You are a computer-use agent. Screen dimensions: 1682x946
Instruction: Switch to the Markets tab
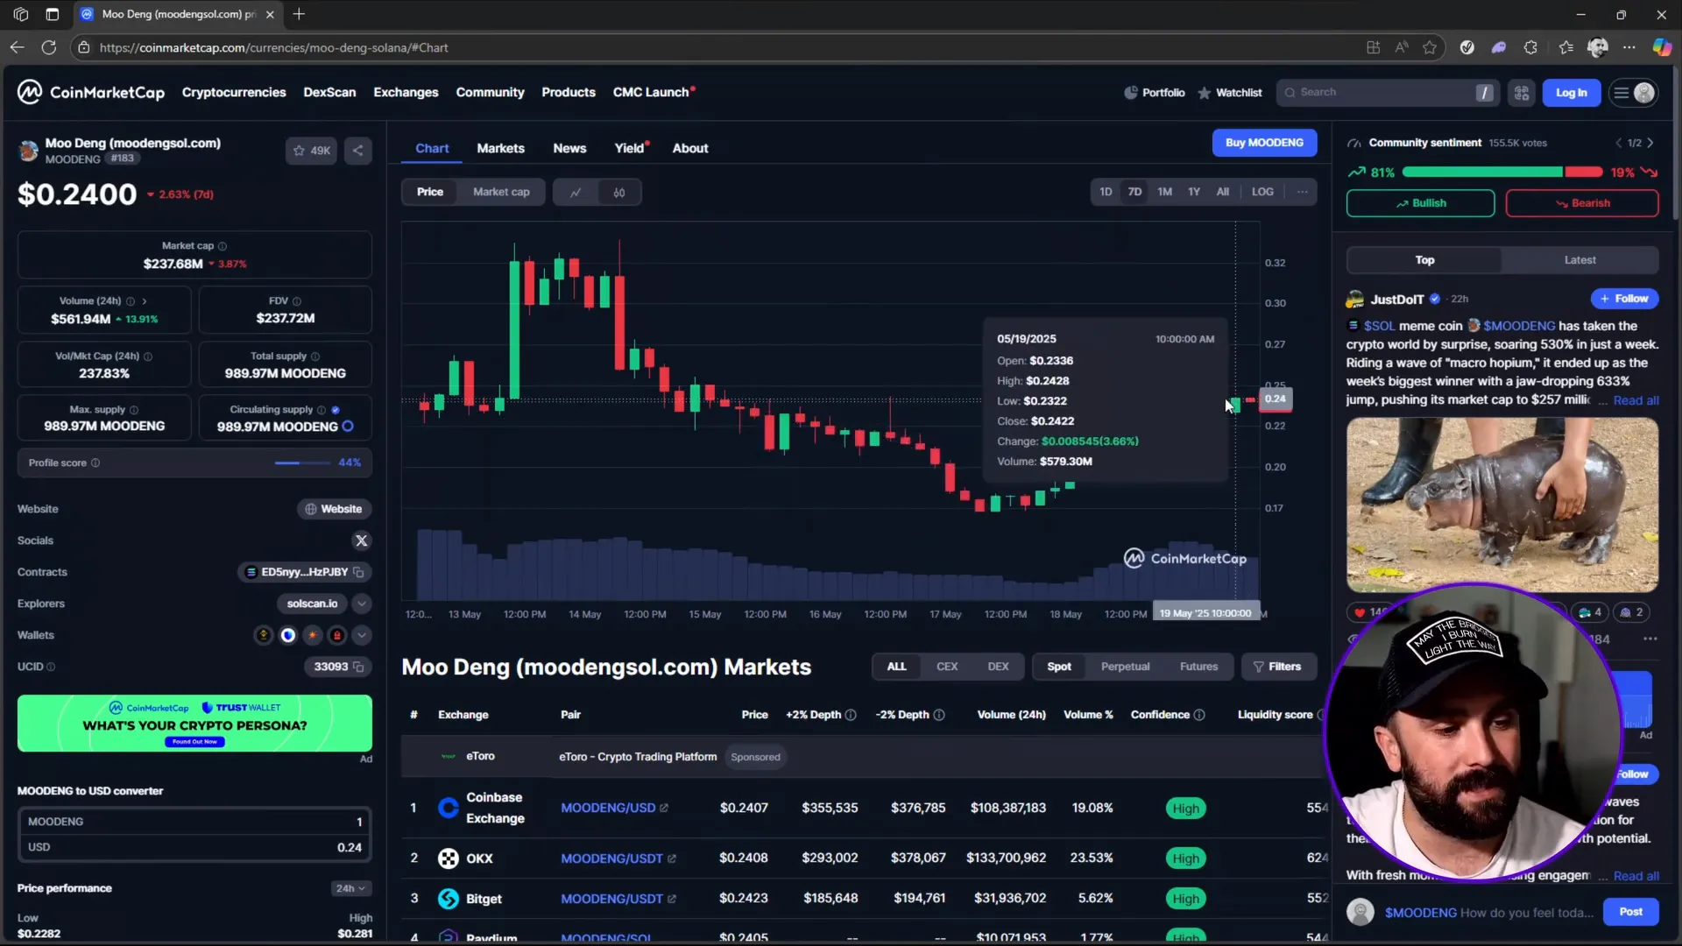point(500,148)
